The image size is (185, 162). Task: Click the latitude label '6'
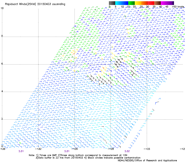point(2,64)
